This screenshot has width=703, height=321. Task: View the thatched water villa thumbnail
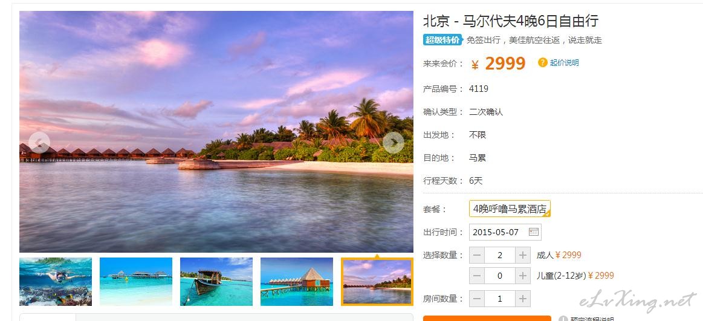[297, 282]
